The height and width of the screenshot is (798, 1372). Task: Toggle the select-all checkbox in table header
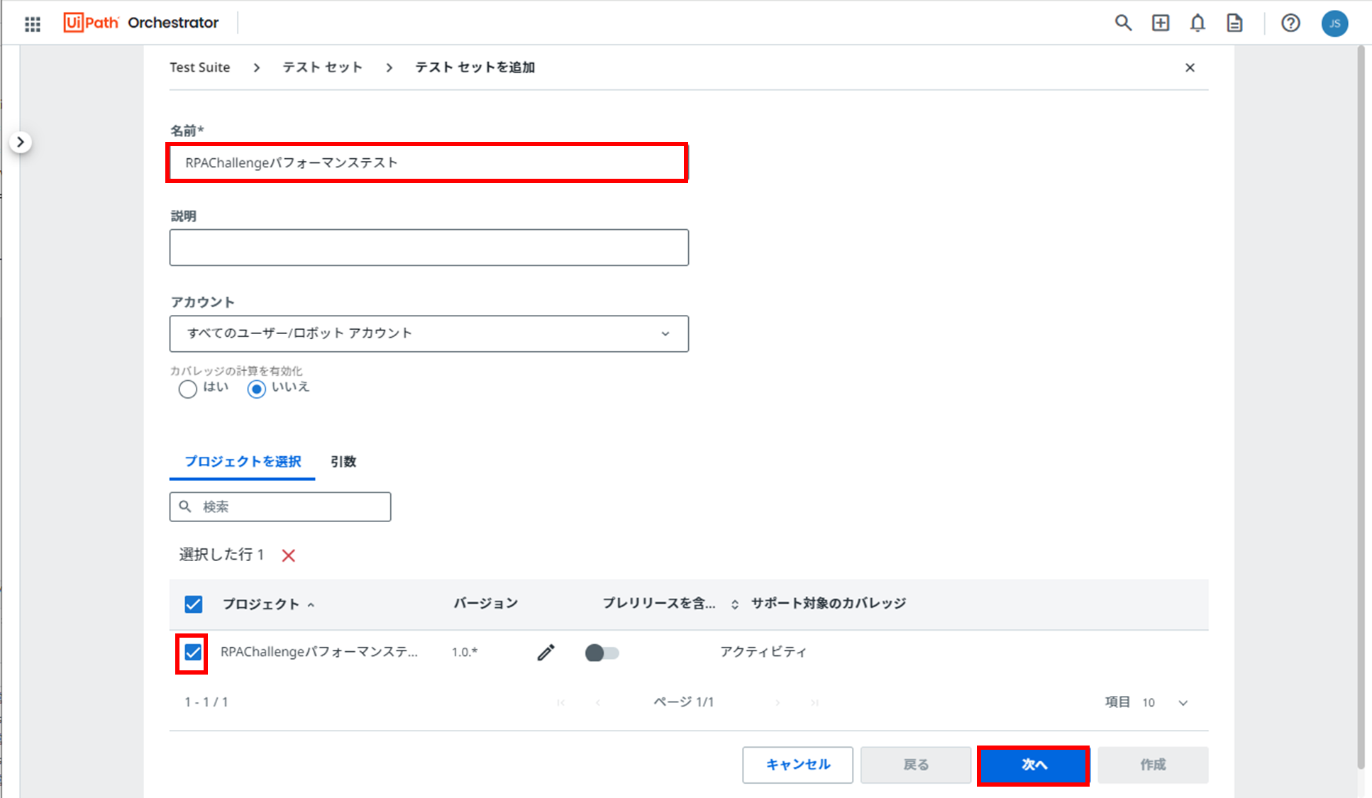193,604
